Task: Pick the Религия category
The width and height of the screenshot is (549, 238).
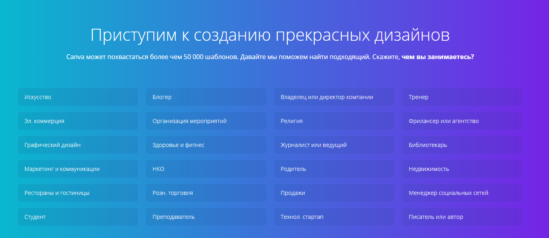Action: point(334,121)
